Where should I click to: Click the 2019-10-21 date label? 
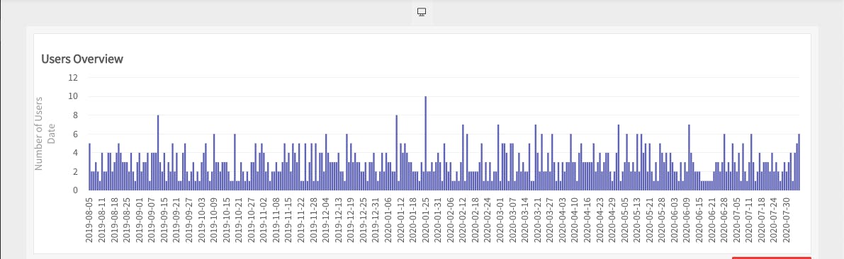[238, 220]
